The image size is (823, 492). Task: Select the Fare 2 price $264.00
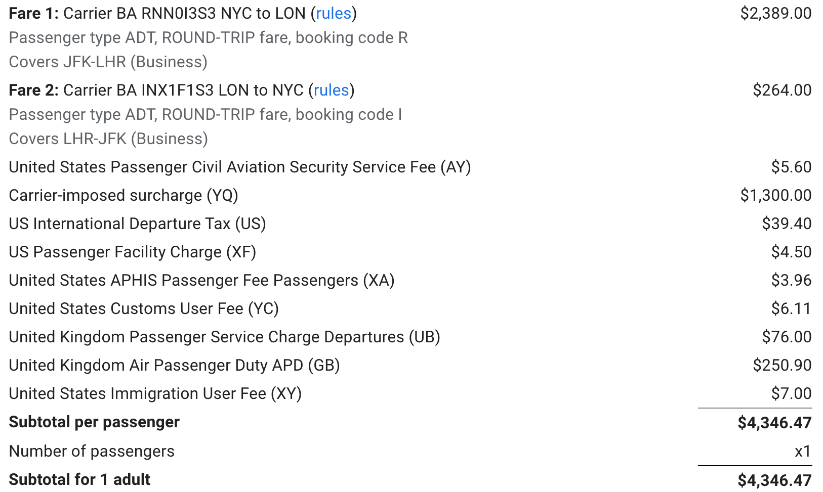coord(782,90)
